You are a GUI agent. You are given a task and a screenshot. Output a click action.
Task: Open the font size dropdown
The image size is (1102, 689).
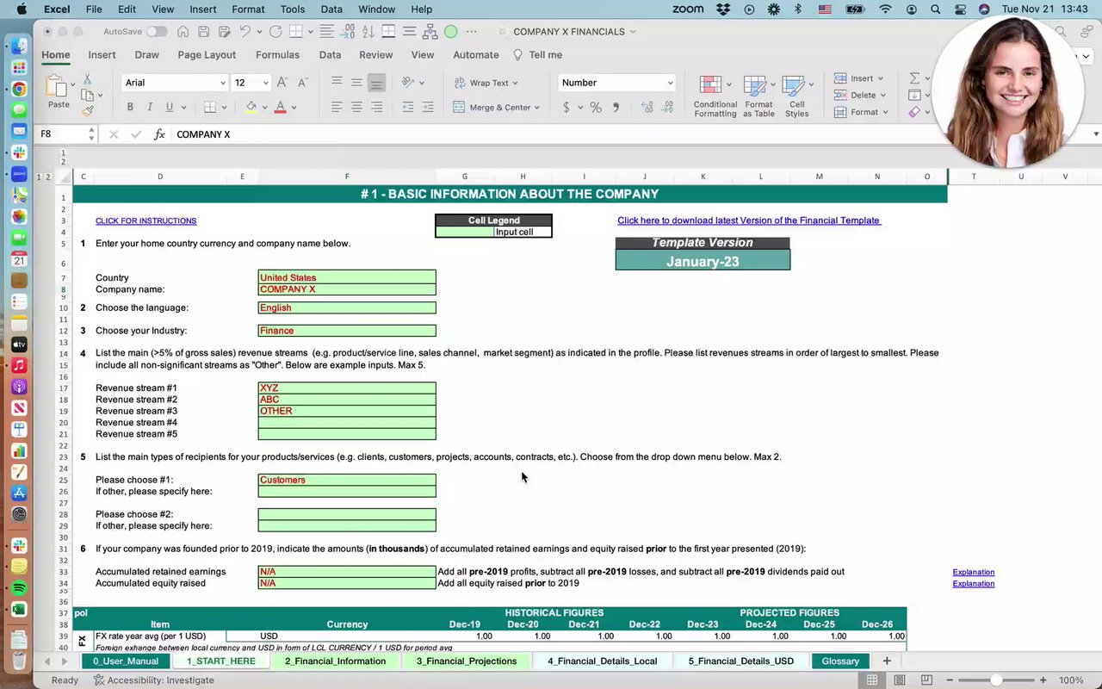click(x=265, y=84)
